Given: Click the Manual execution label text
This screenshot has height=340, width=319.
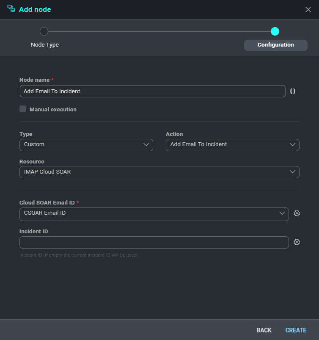Looking at the screenshot, I should click(x=53, y=110).
